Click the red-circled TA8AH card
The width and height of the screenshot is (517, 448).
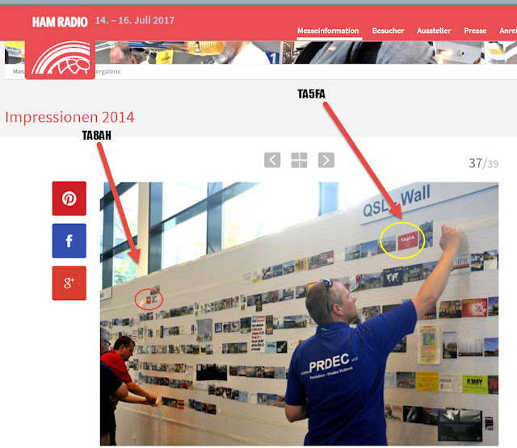pos(149,299)
